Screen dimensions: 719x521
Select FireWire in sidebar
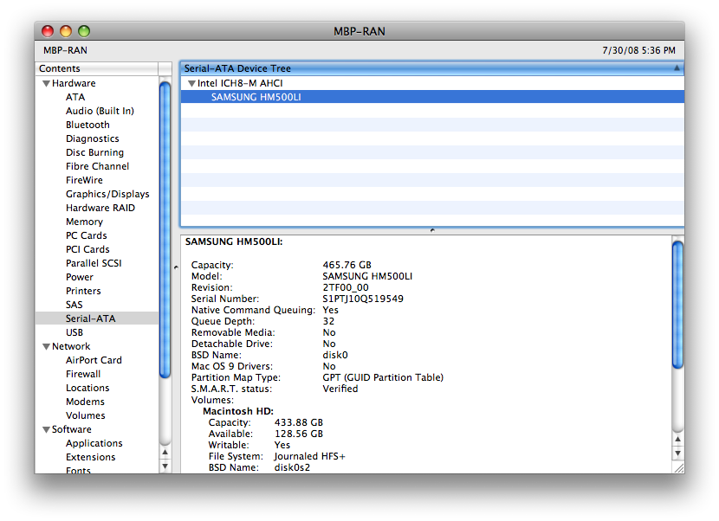(84, 180)
